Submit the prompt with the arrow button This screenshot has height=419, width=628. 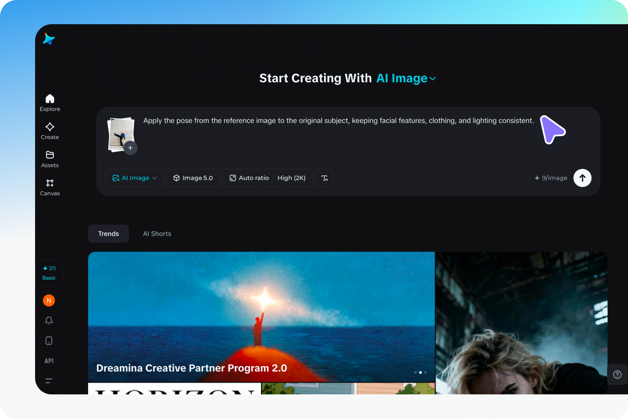[x=582, y=178]
